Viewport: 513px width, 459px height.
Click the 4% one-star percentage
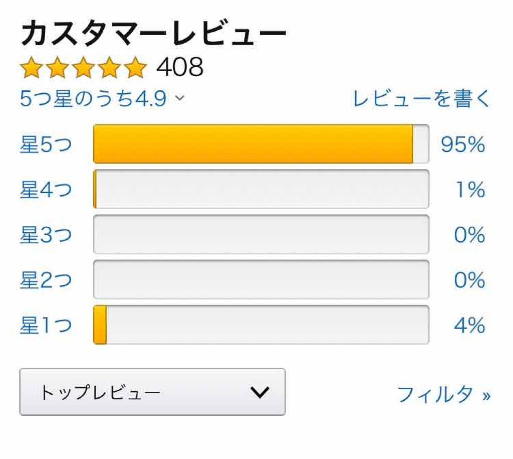click(x=469, y=326)
